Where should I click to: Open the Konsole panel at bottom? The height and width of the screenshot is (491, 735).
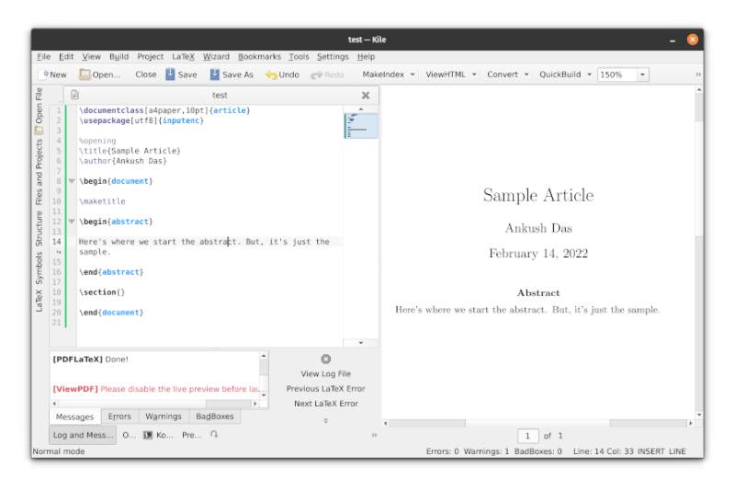159,435
